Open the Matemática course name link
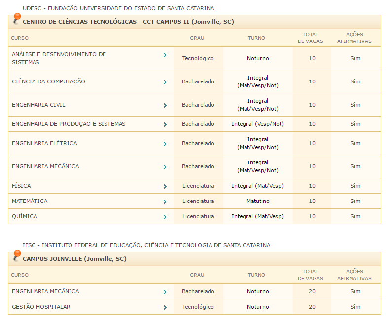The height and width of the screenshot is (323, 386). (x=30, y=201)
